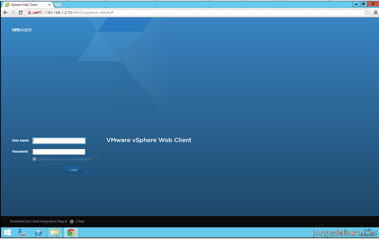The height and width of the screenshot is (239, 379).
Task: Open a new browser tab
Action: coord(58,5)
